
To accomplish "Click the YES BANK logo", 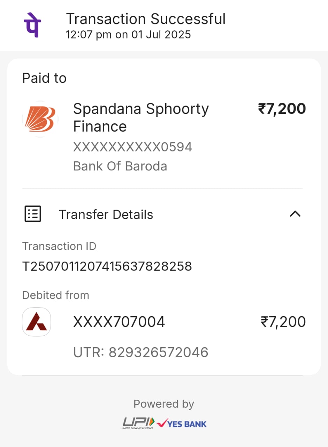I will (x=182, y=424).
